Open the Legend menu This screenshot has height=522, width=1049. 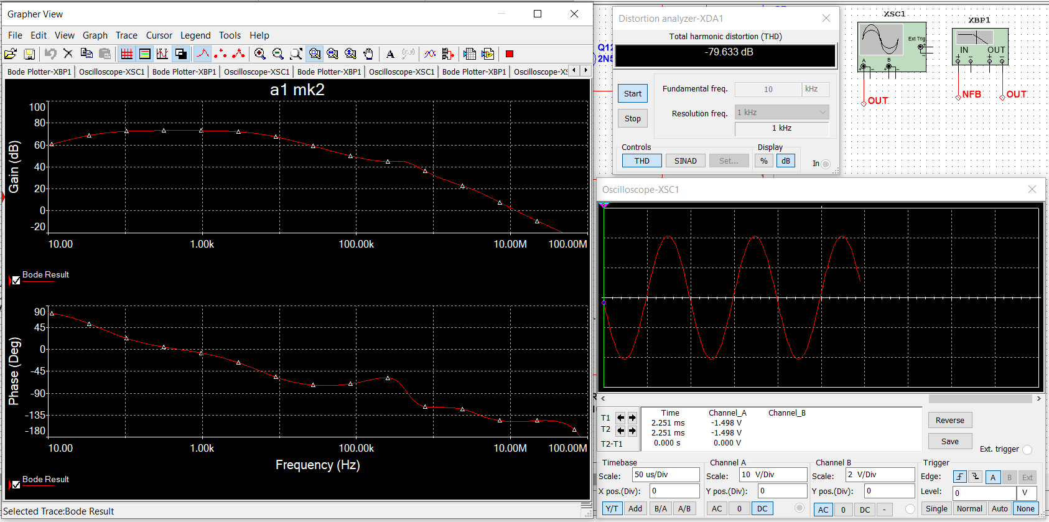195,35
